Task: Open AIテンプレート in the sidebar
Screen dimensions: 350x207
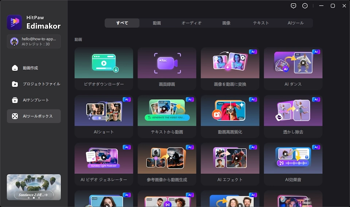Action: pos(34,100)
